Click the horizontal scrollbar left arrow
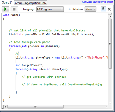 [x=5, y=107]
